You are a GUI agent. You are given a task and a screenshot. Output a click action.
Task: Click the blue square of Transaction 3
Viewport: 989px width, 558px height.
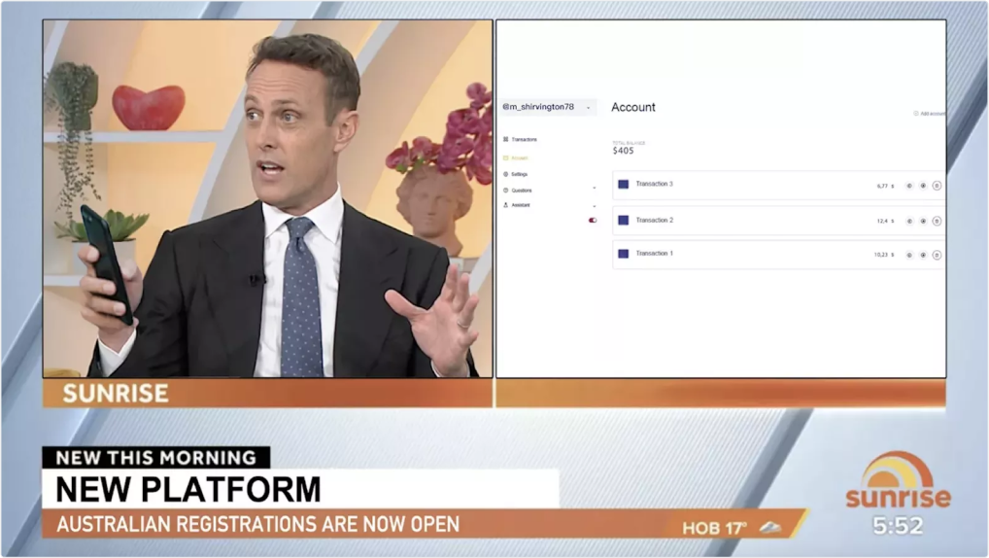(623, 185)
